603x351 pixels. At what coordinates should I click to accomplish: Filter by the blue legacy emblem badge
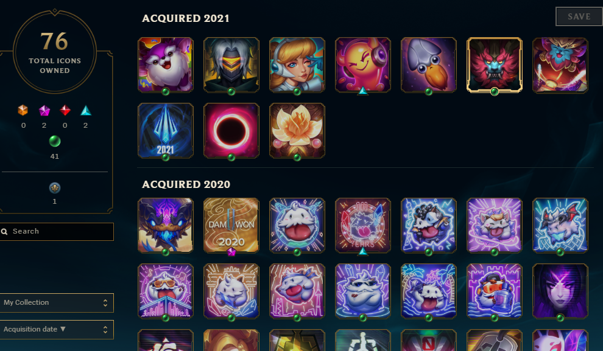coord(55,188)
